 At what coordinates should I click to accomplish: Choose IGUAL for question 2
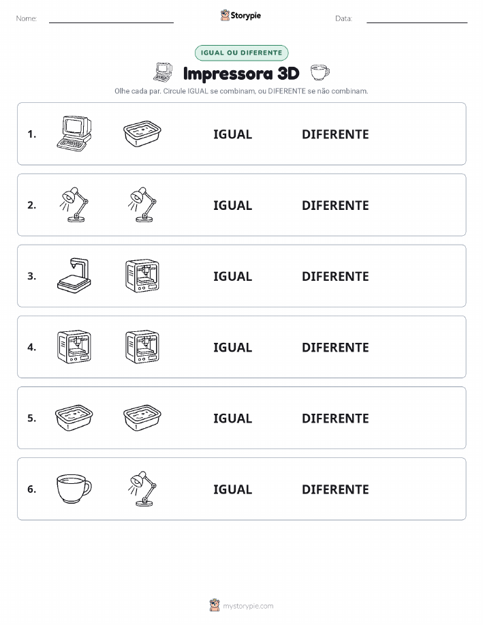(x=233, y=205)
